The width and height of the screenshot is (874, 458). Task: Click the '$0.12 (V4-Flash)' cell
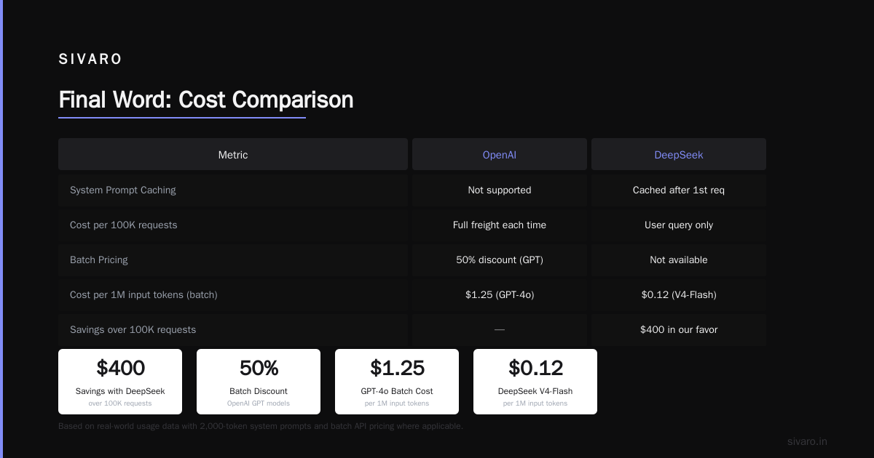click(x=679, y=294)
